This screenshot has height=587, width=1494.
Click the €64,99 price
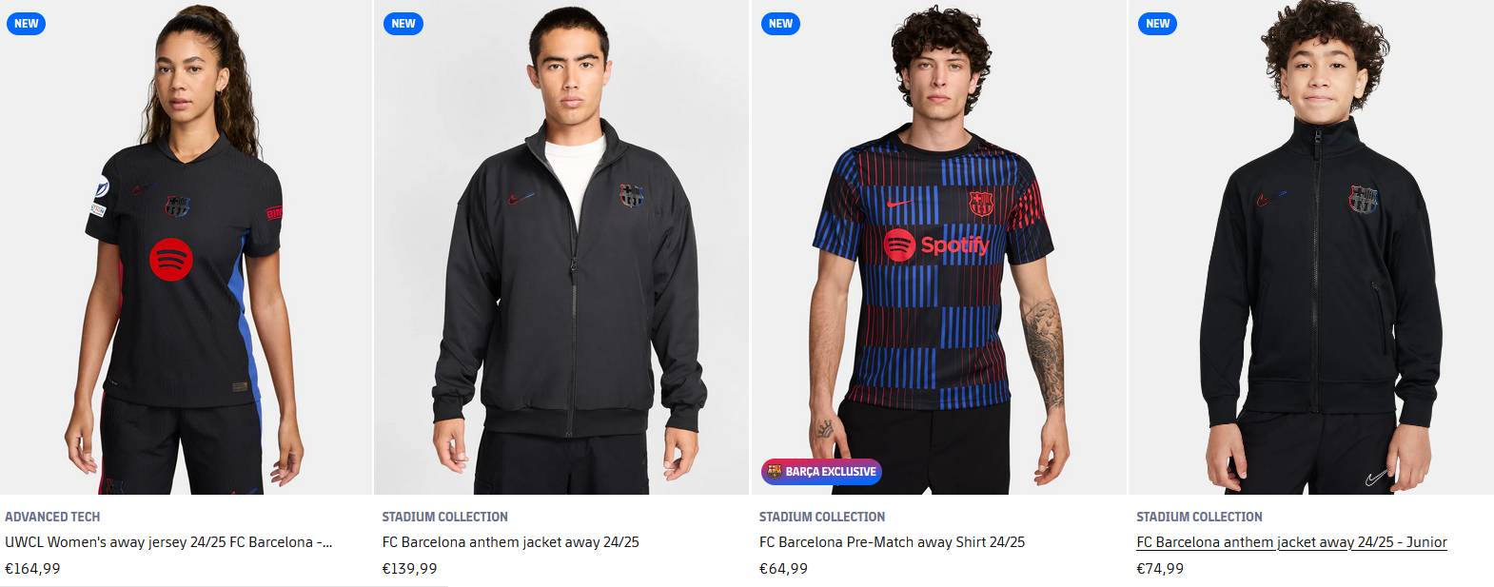pos(783,569)
